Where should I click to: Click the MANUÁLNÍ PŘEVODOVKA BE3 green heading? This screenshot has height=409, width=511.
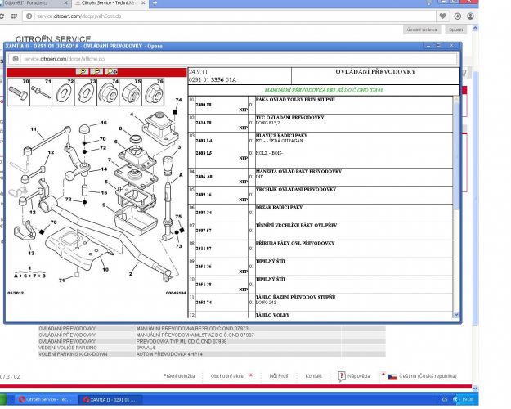pos(324,90)
